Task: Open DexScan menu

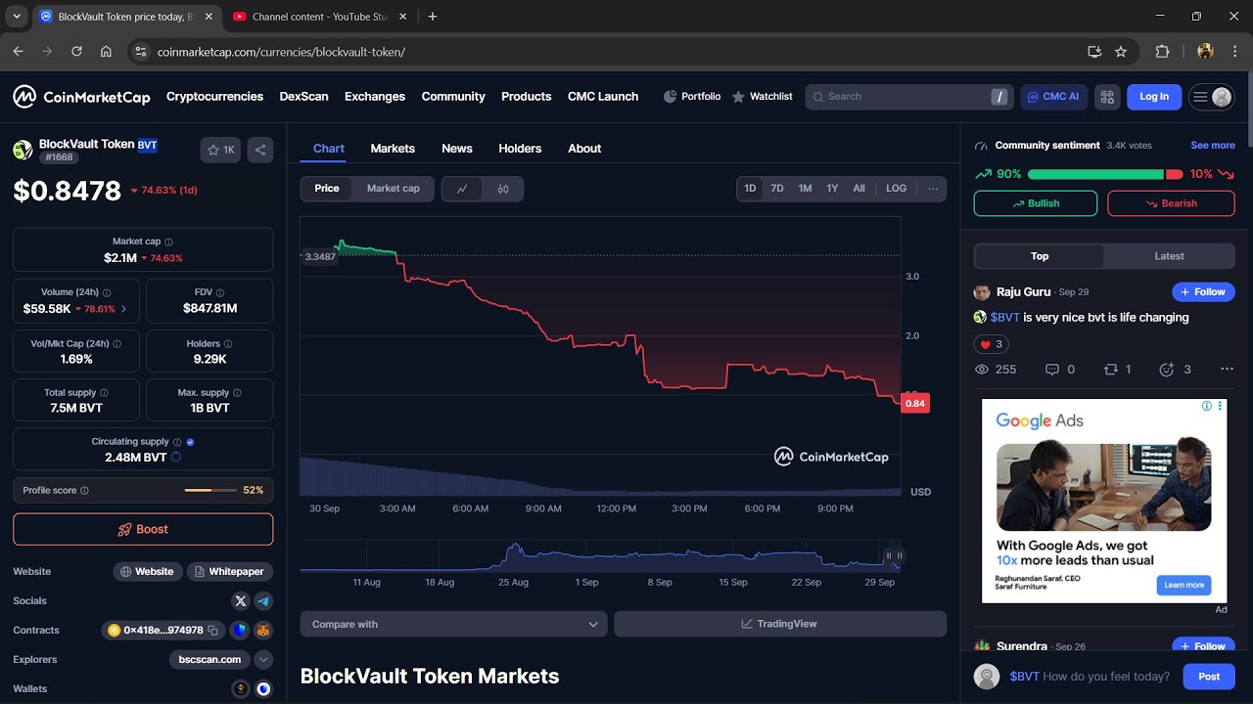Action: click(x=304, y=97)
